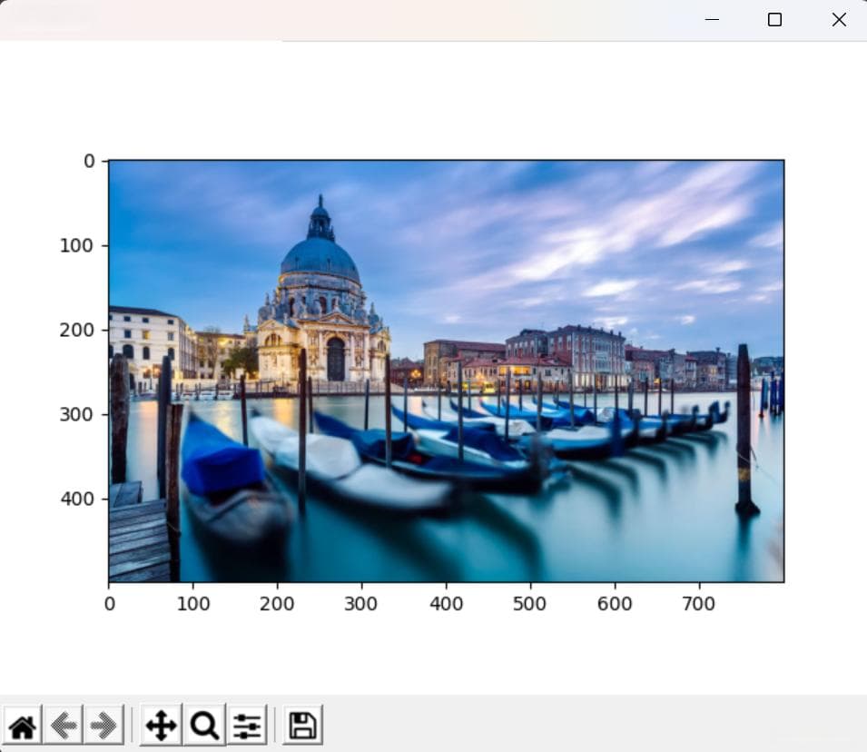This screenshot has height=752, width=867.
Task: Click x-axis tick label 500
Action: click(x=529, y=604)
